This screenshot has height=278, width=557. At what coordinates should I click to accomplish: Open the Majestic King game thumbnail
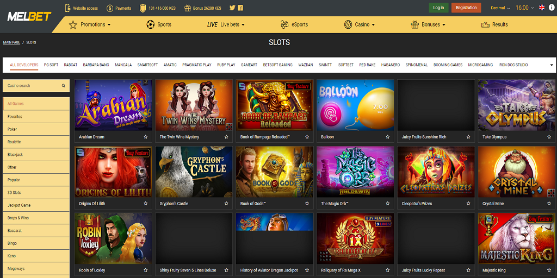516,238
